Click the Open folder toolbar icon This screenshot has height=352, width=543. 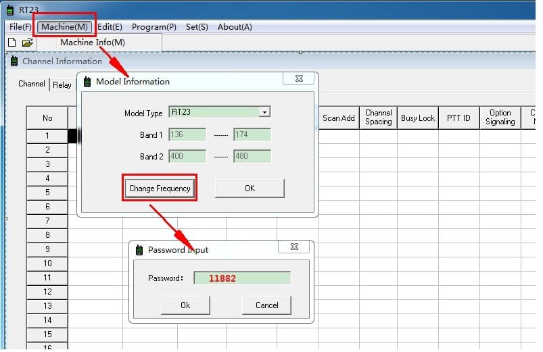(27, 43)
